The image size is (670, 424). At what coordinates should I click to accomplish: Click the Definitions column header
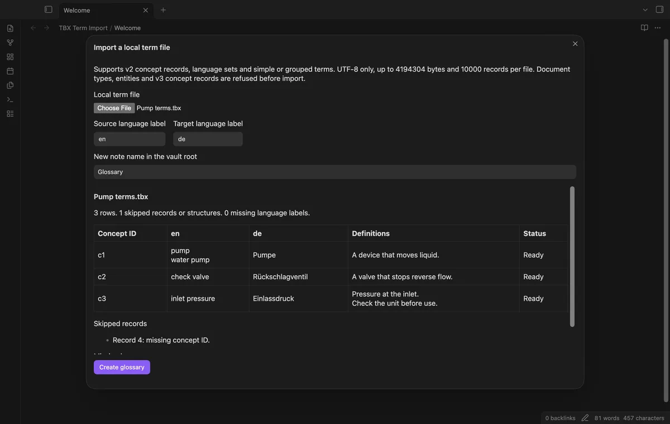(433, 234)
